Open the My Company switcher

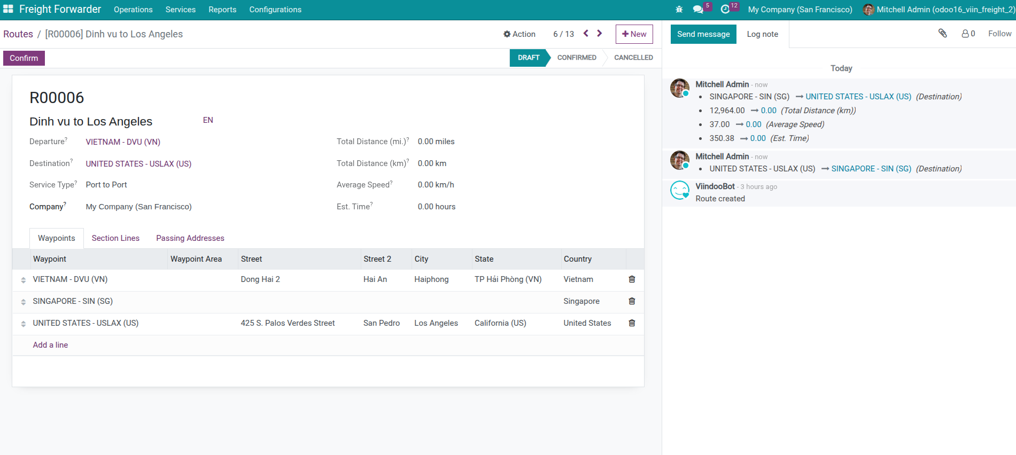click(x=800, y=10)
